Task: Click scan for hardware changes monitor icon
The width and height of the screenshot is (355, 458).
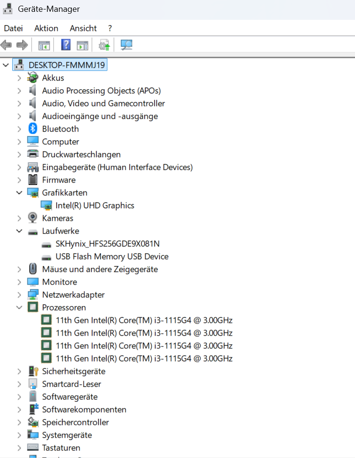Action: (x=126, y=45)
